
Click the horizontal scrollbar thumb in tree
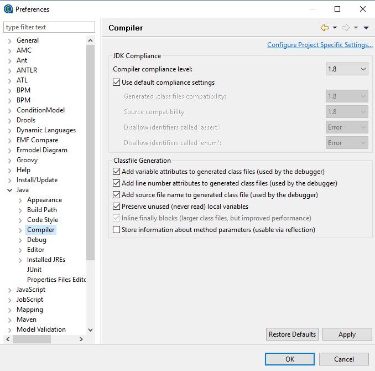pyautogui.click(x=32, y=339)
